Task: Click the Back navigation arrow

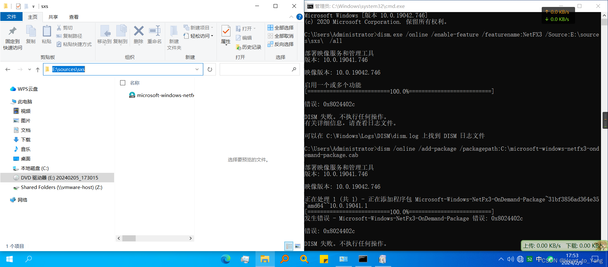Action: coord(8,69)
